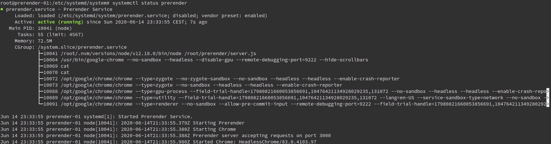Select the 10072 zygote process with --no-zygote-sandbox
551x144 pixels.
point(221,79)
